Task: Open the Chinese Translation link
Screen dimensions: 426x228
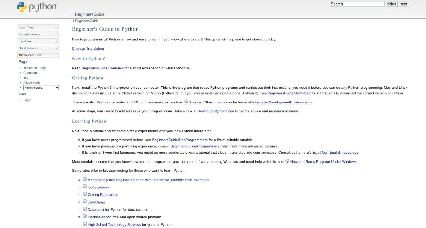Action: (x=88, y=49)
